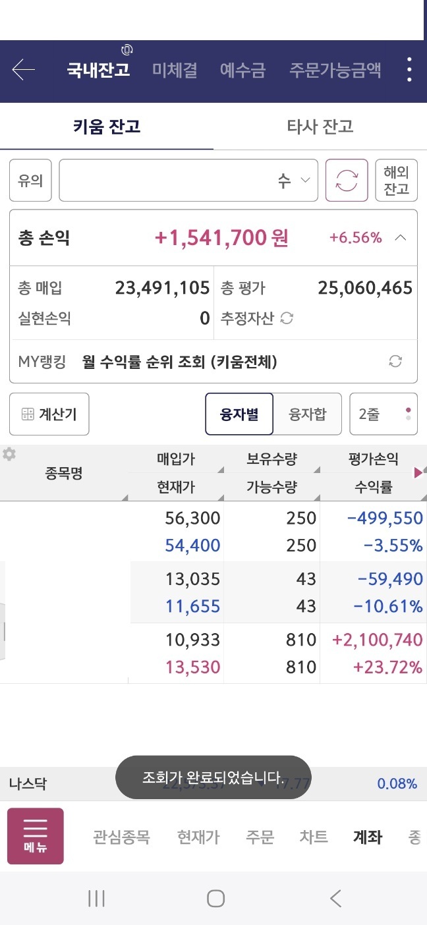Tap the 56,300 purchase price
This screenshot has width=427, height=925.
pos(192,518)
